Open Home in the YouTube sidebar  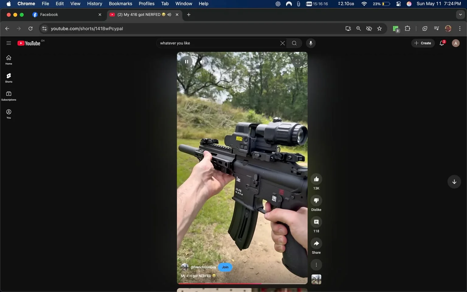tap(9, 60)
